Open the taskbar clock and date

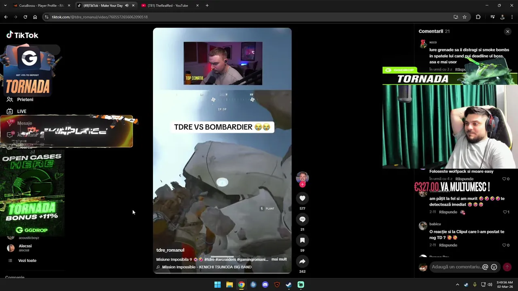click(x=504, y=285)
